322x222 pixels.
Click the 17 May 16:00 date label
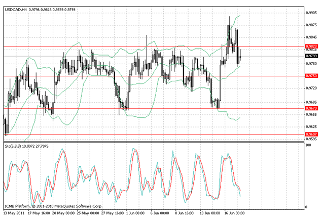click(39, 213)
